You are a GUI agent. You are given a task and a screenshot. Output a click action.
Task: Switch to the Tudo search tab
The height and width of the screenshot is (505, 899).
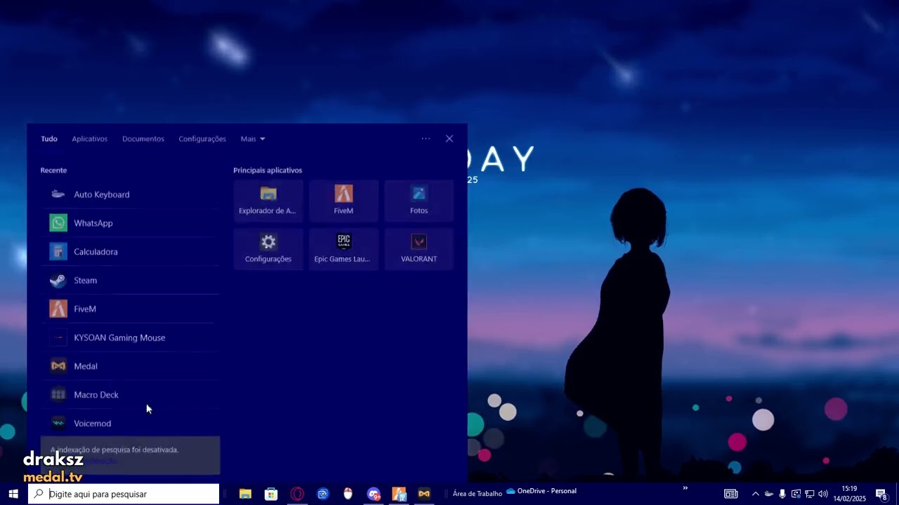(x=49, y=139)
